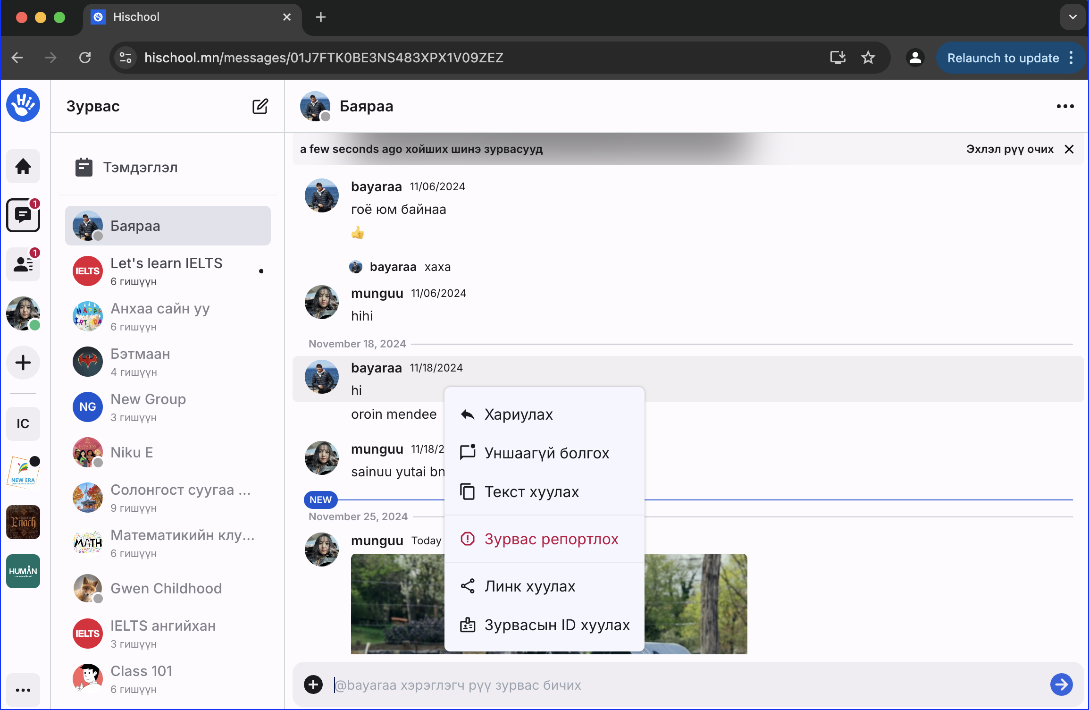Image resolution: width=1089 pixels, height=710 pixels.
Task: Click the compose new message pencil icon
Action: pyautogui.click(x=260, y=106)
